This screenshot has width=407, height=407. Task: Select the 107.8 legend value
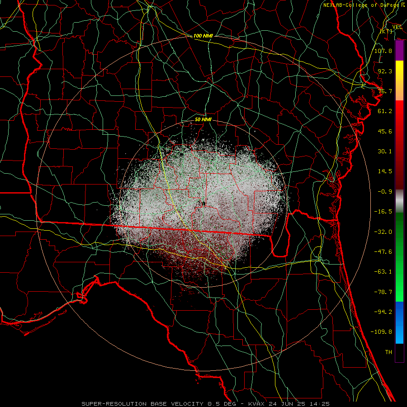coord(383,51)
